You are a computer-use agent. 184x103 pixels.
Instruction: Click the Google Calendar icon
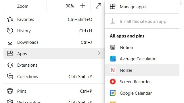coord(113,93)
